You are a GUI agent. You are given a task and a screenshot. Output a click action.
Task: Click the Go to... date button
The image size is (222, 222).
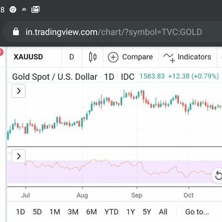pyautogui.click(x=197, y=212)
